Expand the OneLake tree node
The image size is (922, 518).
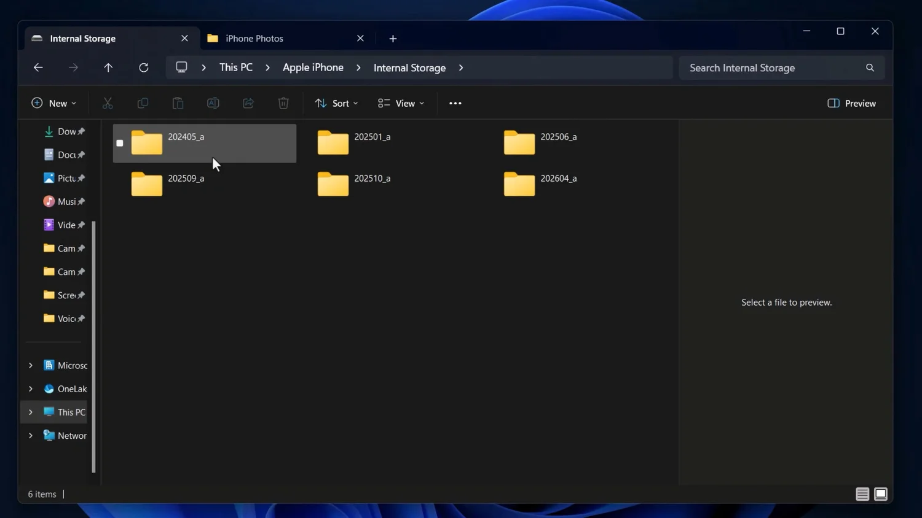pyautogui.click(x=31, y=388)
